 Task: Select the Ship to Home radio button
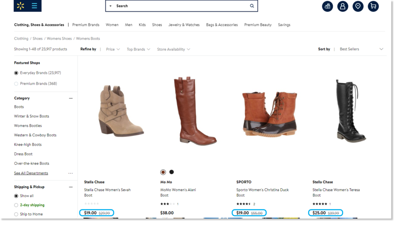16,214
